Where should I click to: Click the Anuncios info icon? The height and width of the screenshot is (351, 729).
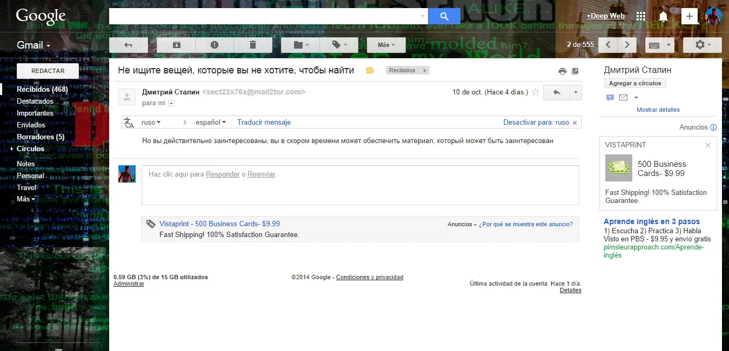coord(713,127)
